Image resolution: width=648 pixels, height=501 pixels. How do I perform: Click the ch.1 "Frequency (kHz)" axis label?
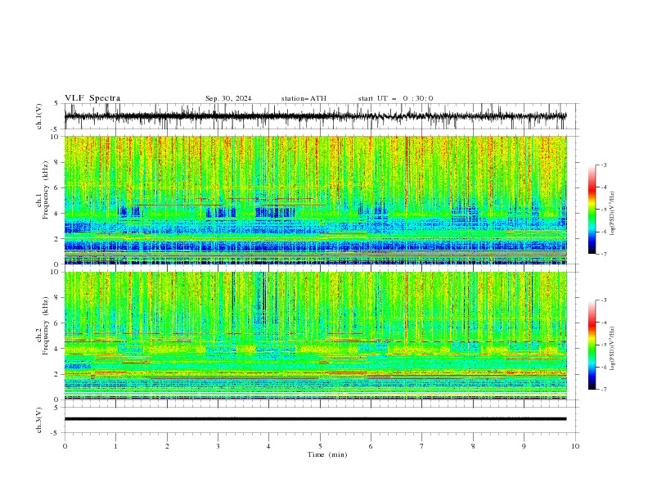[45, 191]
